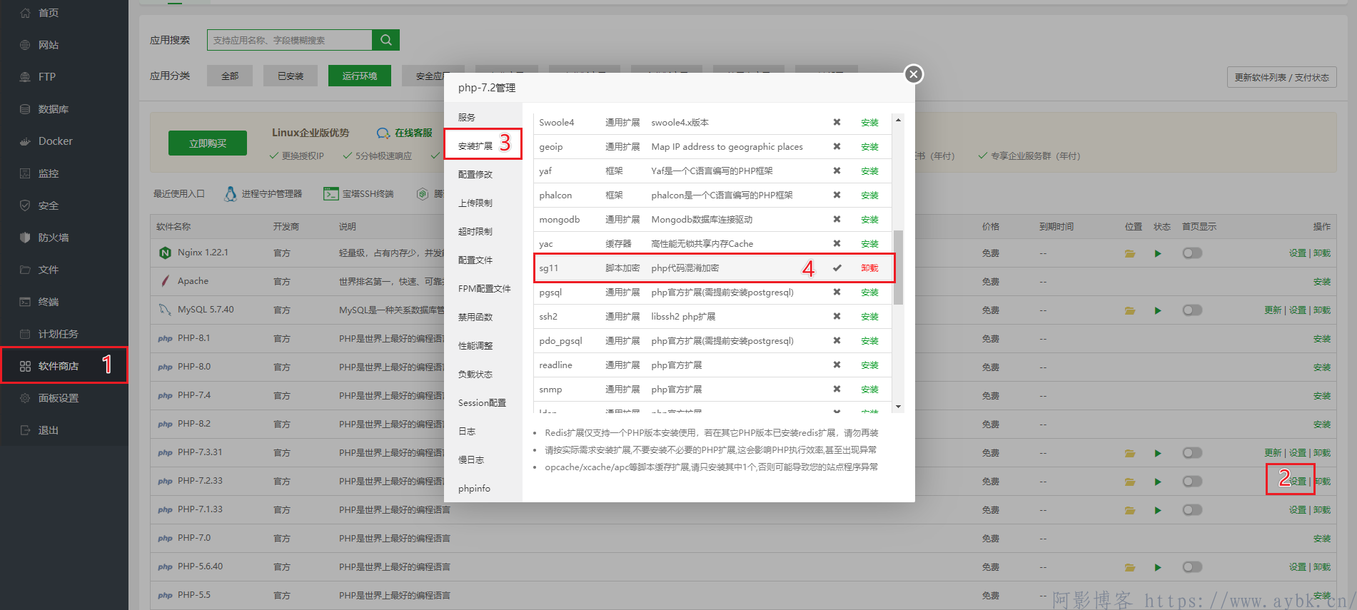Uninstall the sg11 extension
This screenshot has width=1357, height=610.
pyautogui.click(x=869, y=268)
